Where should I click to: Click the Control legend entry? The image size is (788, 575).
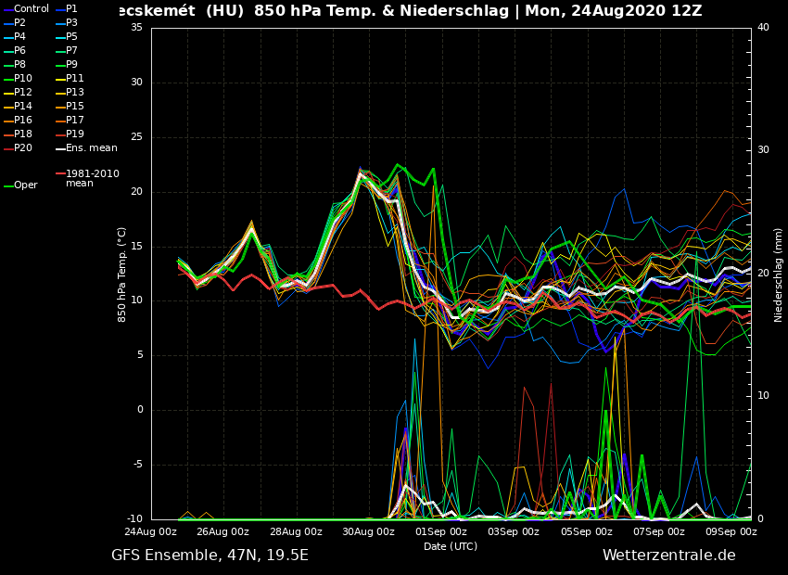pyautogui.click(x=31, y=9)
